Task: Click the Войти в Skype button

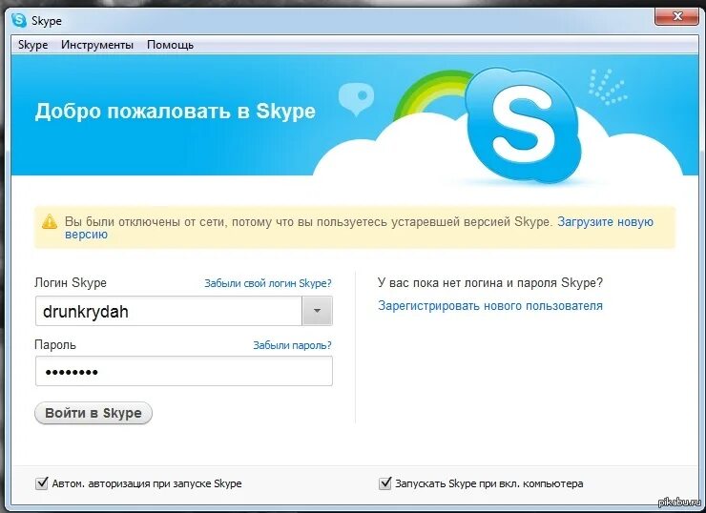Action: pyautogui.click(x=93, y=413)
